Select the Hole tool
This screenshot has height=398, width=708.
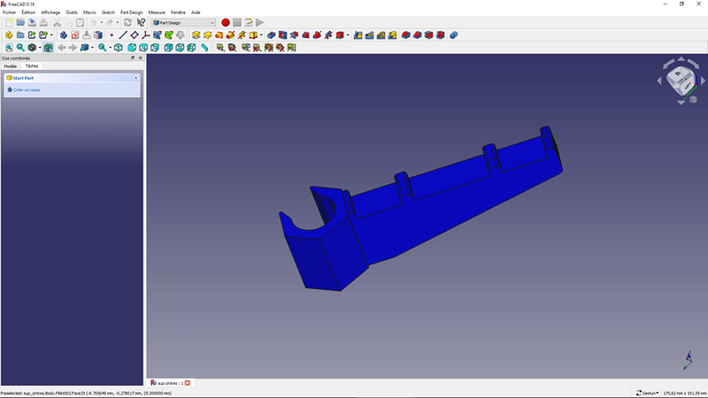[x=282, y=35]
